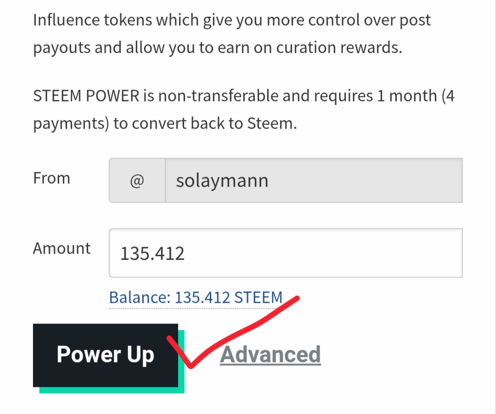Click the Power Up button
This screenshot has width=496, height=414.
point(105,355)
